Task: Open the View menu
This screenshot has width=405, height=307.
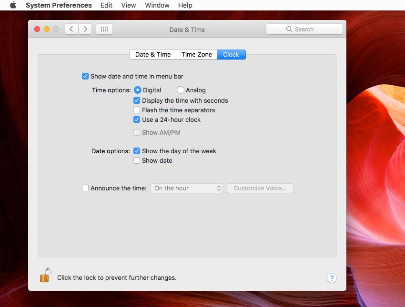Action: (129, 5)
